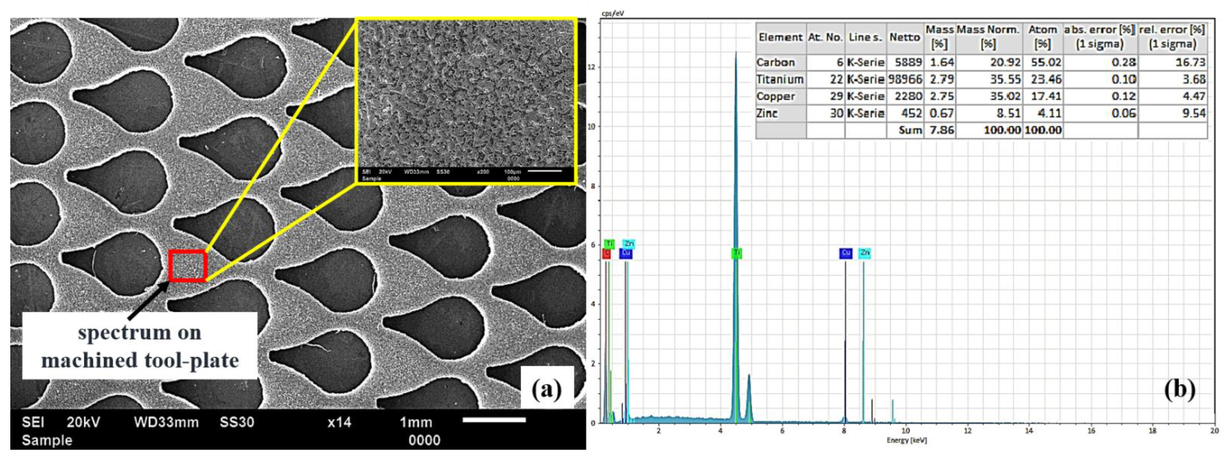The width and height of the screenshot is (1229, 462).
Task: Click the Netto column header
Action: point(905,37)
